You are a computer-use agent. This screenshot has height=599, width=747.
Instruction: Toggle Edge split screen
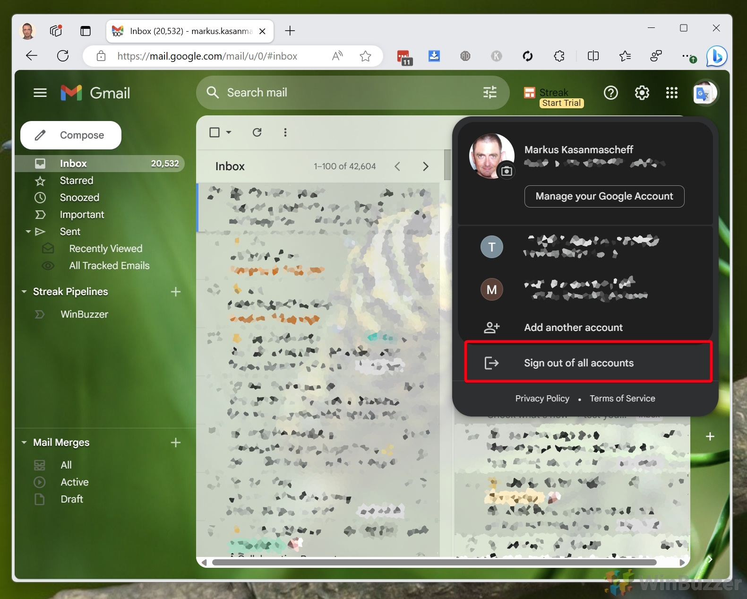point(593,56)
